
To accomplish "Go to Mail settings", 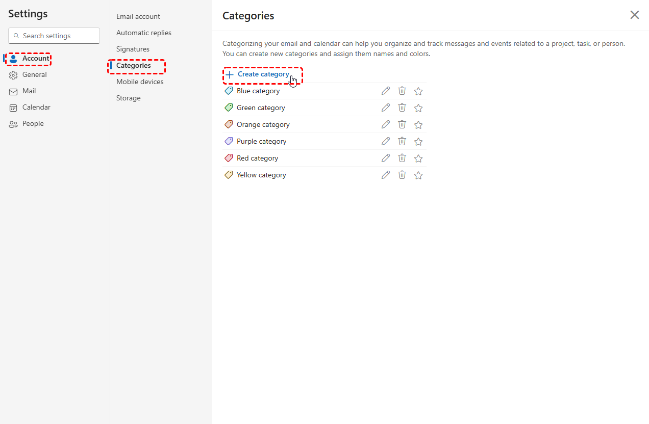I will [29, 91].
